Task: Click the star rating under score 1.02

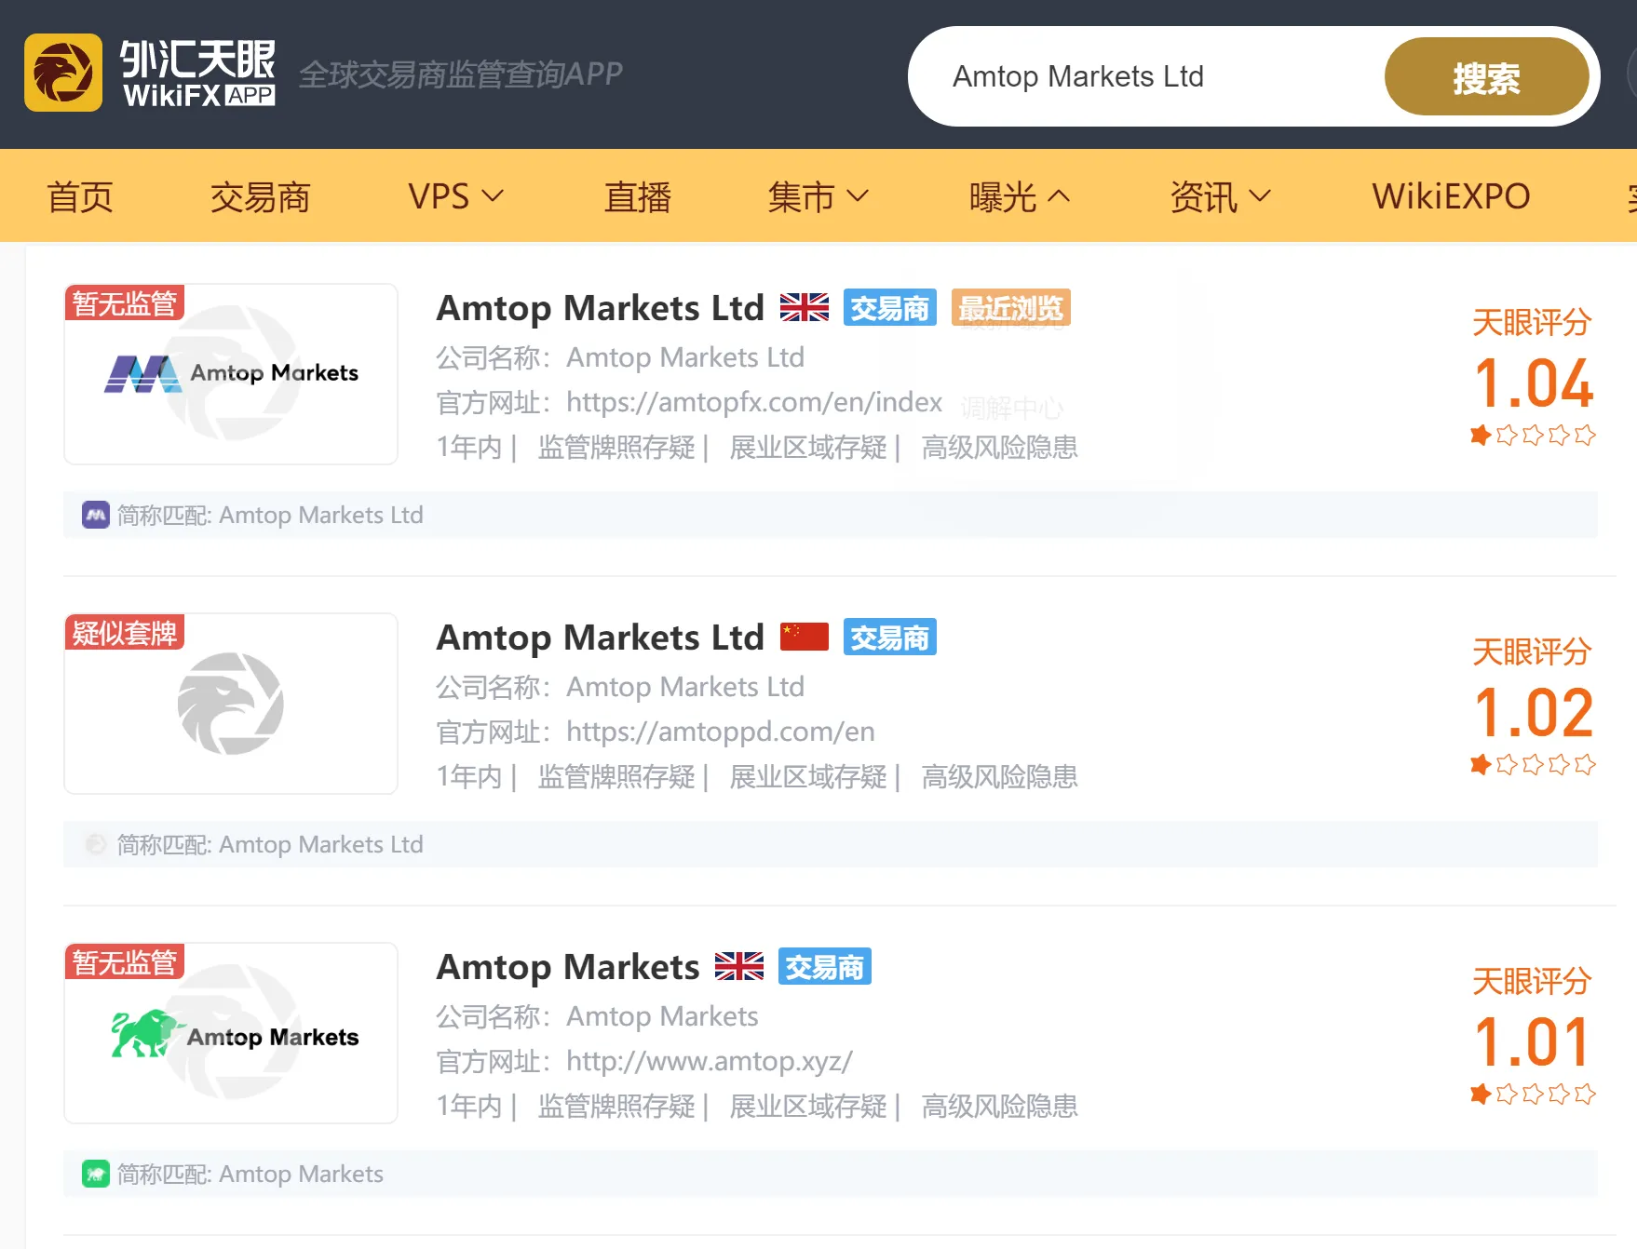Action: [1533, 764]
